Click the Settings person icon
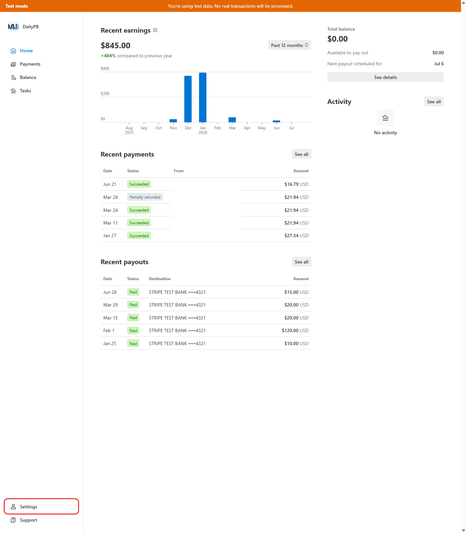 13,507
